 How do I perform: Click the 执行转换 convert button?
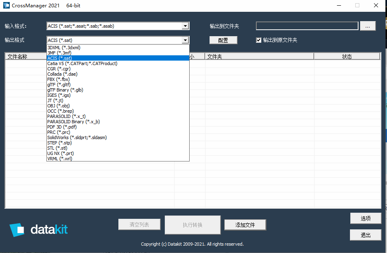192,225
